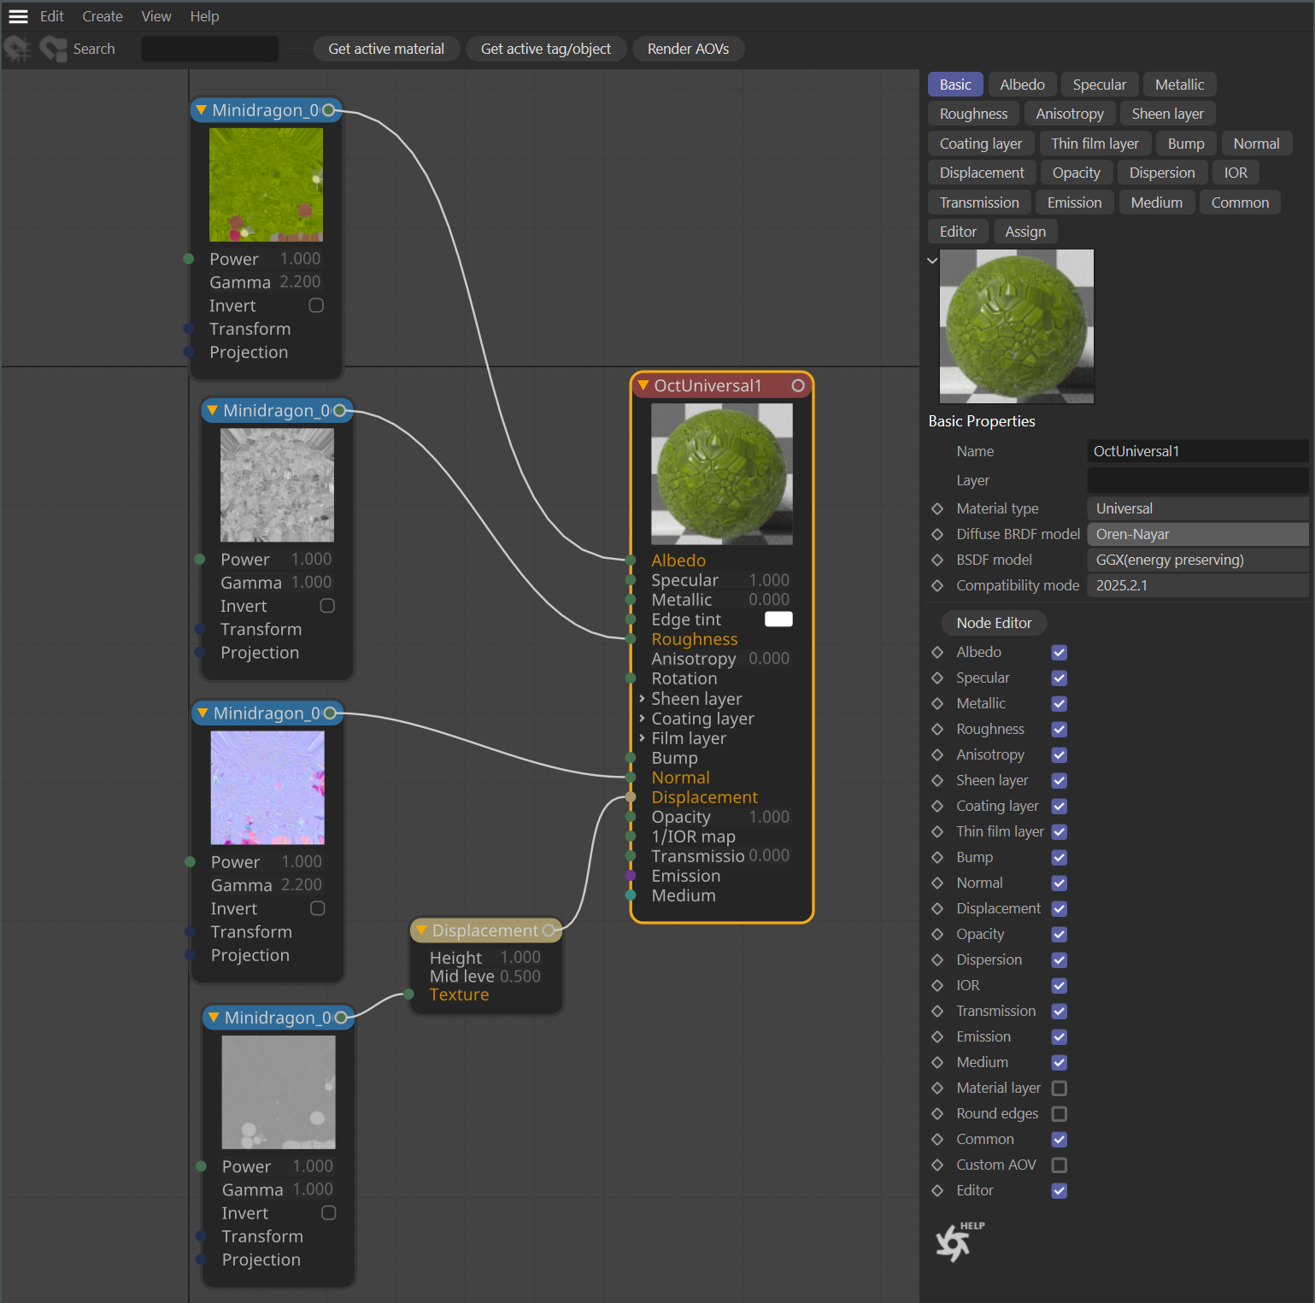Open the hamburger menu in the menu bar

point(18,16)
